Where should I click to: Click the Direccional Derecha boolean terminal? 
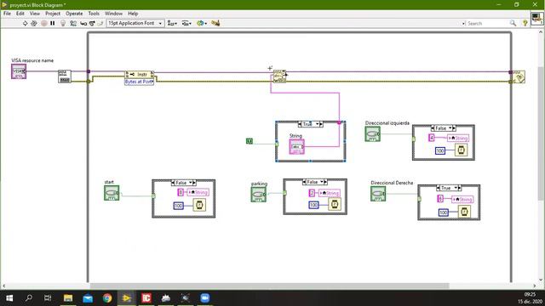click(x=378, y=194)
